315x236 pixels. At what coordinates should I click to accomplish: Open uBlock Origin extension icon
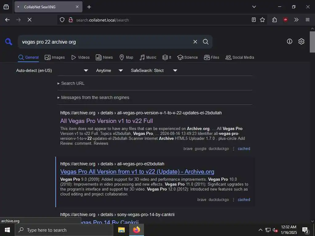(x=285, y=20)
